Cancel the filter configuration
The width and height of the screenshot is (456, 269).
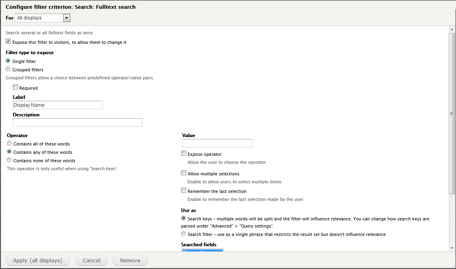click(x=91, y=260)
